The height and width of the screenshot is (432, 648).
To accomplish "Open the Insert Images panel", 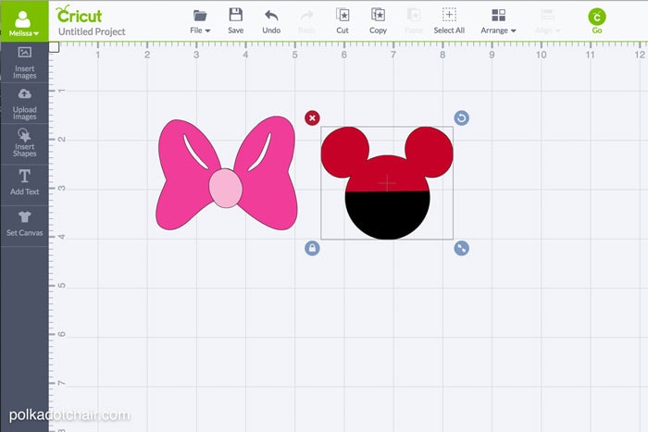I will click(x=25, y=62).
